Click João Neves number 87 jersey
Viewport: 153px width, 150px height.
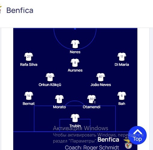[101, 77]
